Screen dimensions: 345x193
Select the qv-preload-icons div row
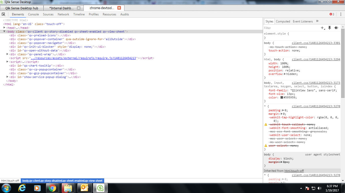[x=40, y=35]
